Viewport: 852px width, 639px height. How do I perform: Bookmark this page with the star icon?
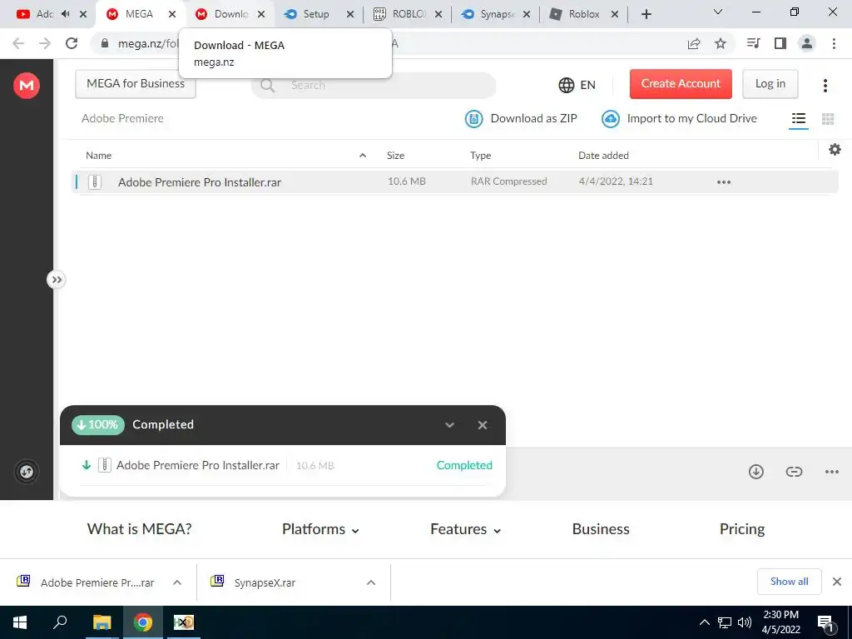click(721, 43)
